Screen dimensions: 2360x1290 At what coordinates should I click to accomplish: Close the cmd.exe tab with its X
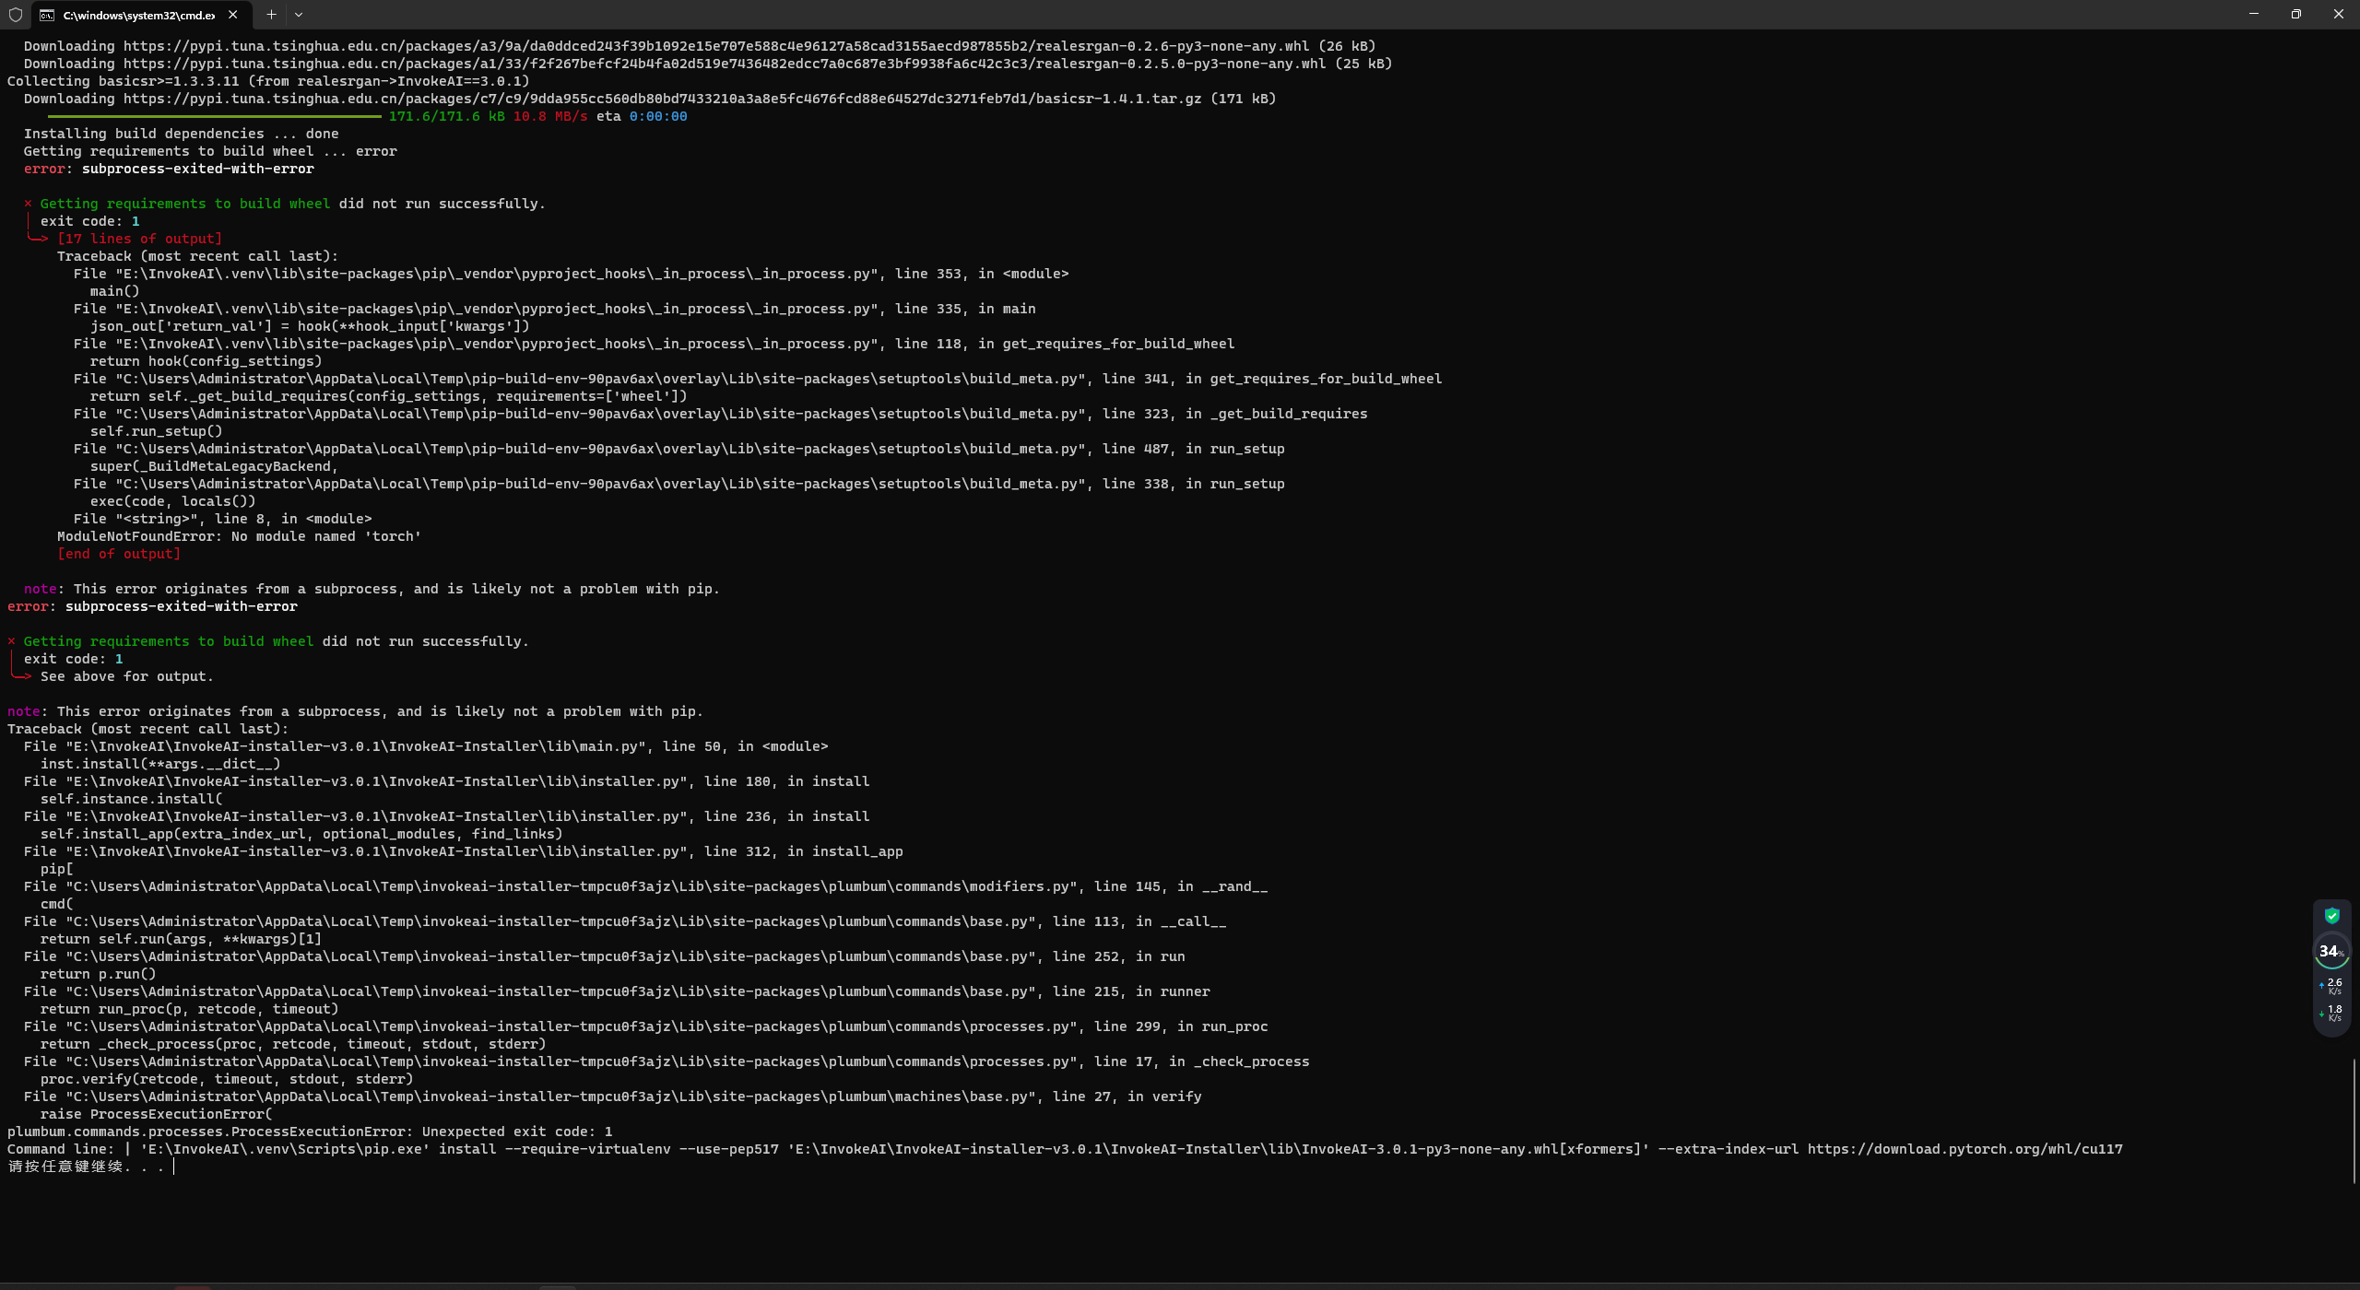(233, 15)
